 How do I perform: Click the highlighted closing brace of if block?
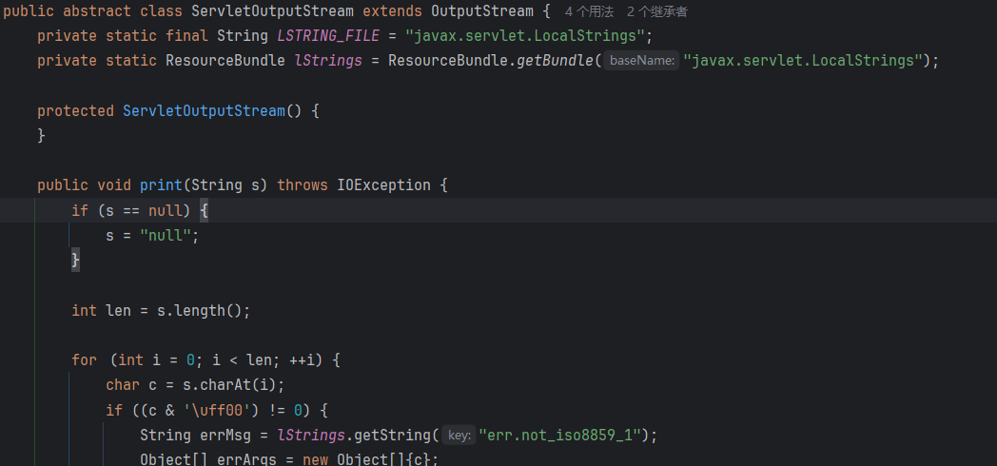[x=76, y=260]
